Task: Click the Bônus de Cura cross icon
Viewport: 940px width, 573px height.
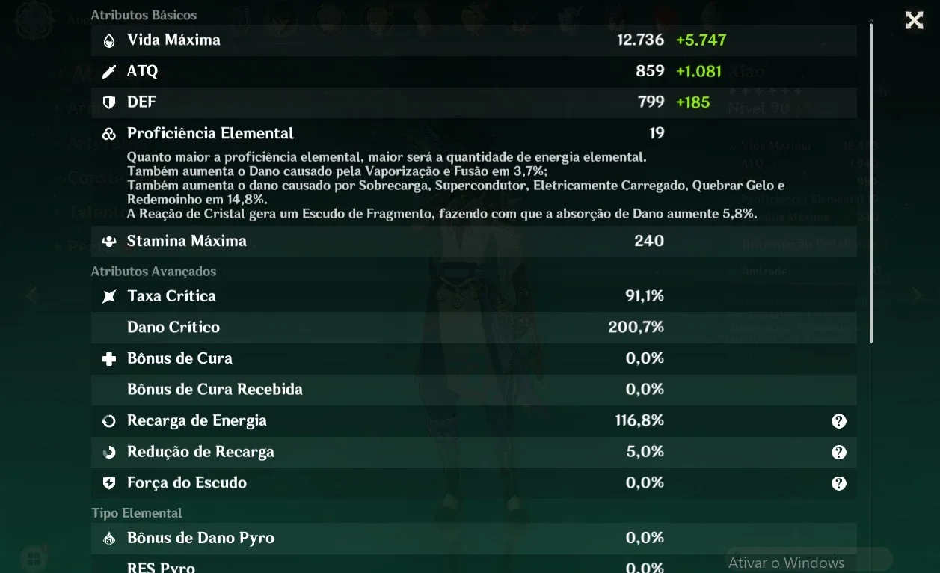Action: click(109, 359)
